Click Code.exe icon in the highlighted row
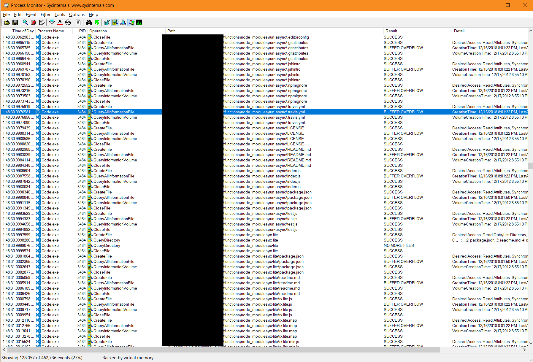This screenshot has width=533, height=362. [38, 112]
